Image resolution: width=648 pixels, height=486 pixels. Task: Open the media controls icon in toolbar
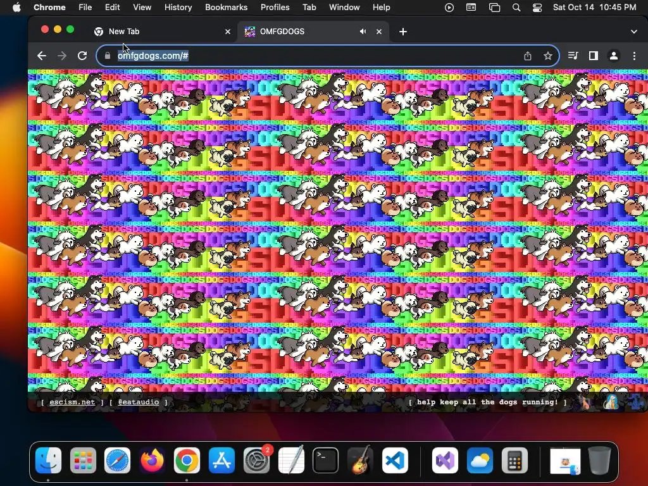click(573, 56)
